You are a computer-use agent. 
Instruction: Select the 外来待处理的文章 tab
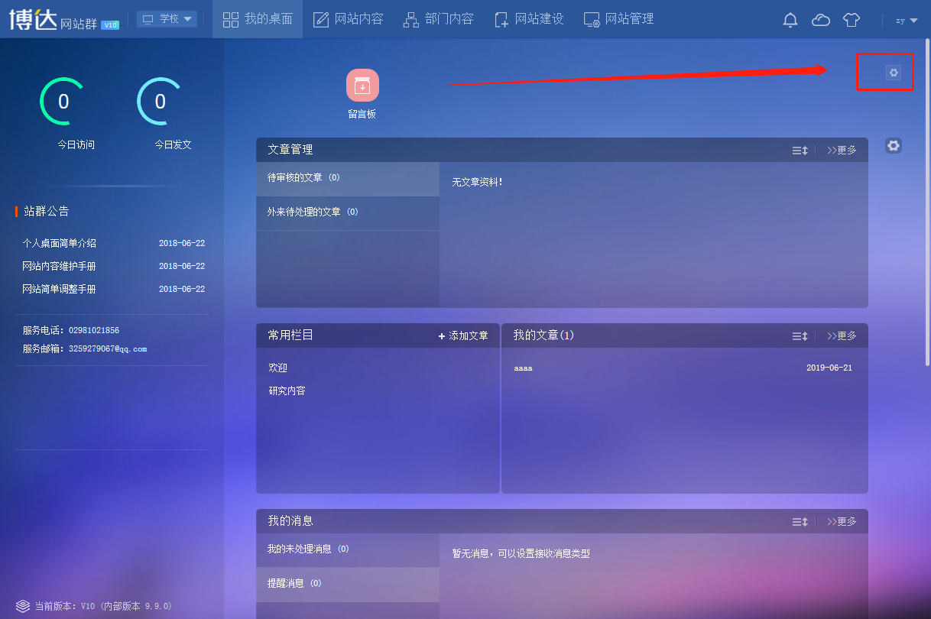click(x=312, y=212)
